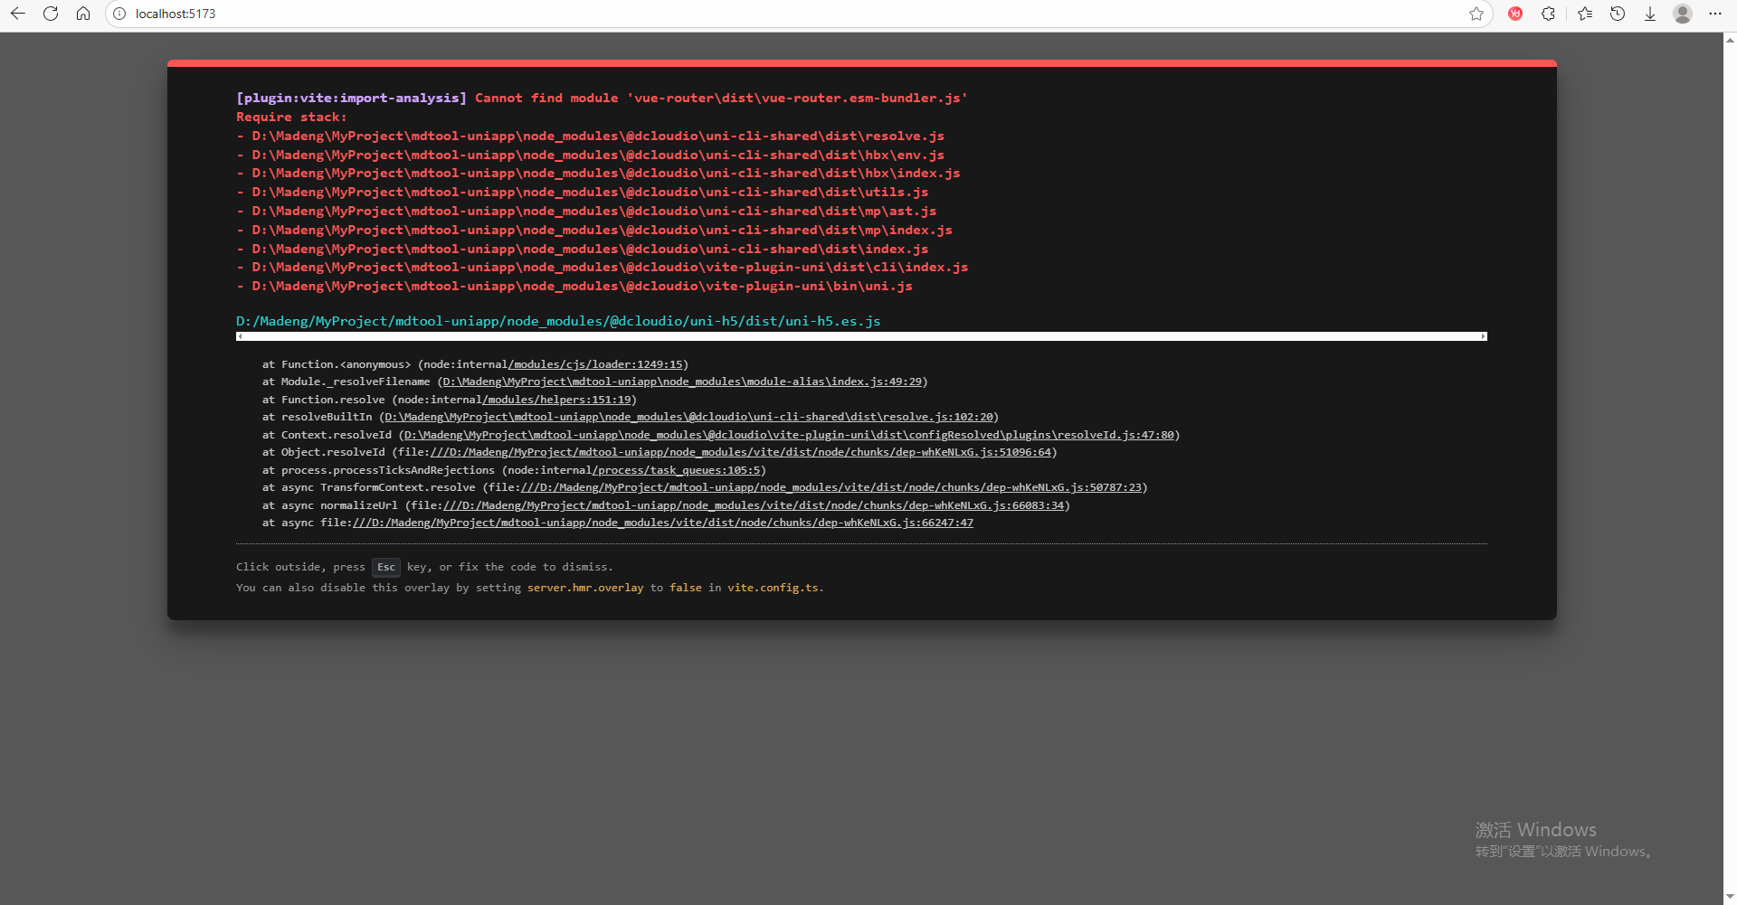The width and height of the screenshot is (1737, 905).
Task: Open the modules/cjs/loader:1249:15 stack link
Action: click(597, 364)
